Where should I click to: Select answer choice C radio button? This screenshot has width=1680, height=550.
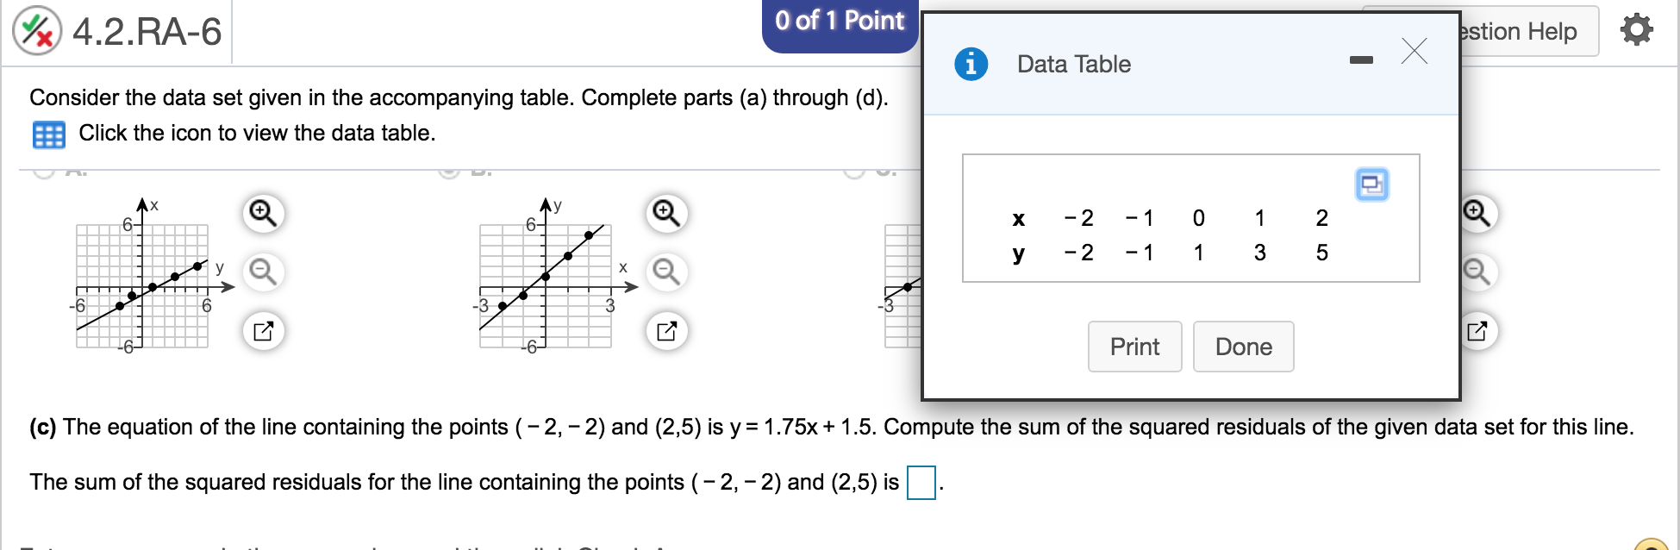[855, 171]
